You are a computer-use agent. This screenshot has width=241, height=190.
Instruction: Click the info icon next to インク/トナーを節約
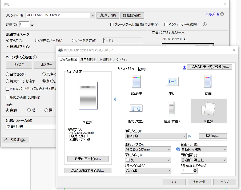tap(204, 24)
